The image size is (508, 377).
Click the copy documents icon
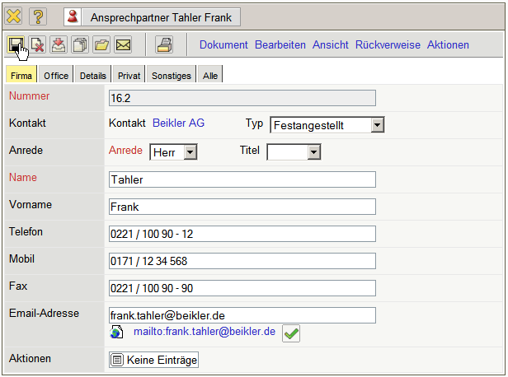80,44
